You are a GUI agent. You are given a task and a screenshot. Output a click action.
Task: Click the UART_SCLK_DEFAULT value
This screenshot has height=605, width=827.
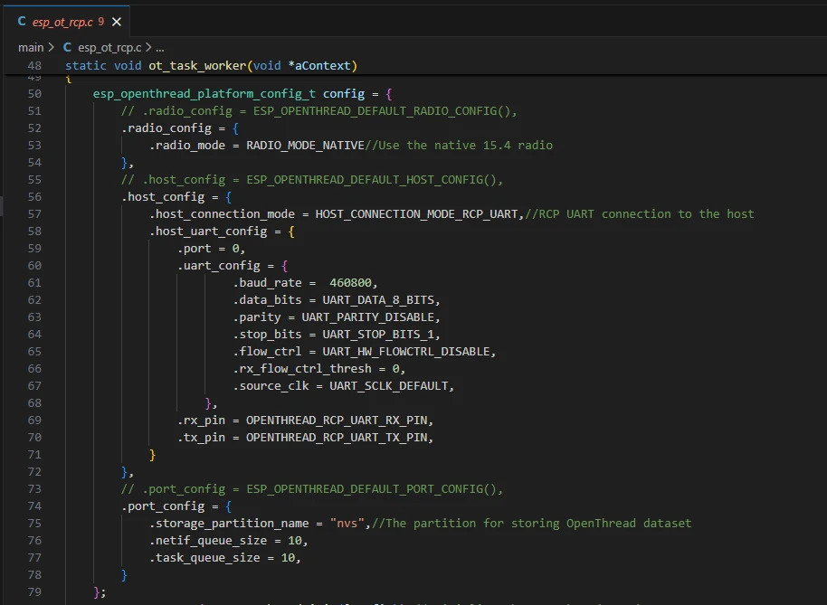[388, 386]
